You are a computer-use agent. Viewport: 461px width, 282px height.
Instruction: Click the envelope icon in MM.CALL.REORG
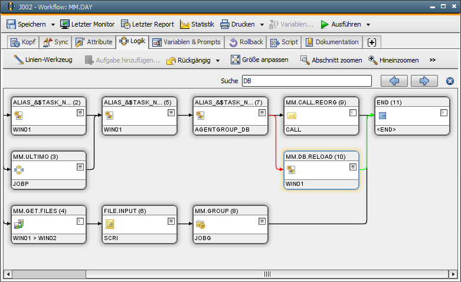coord(292,116)
